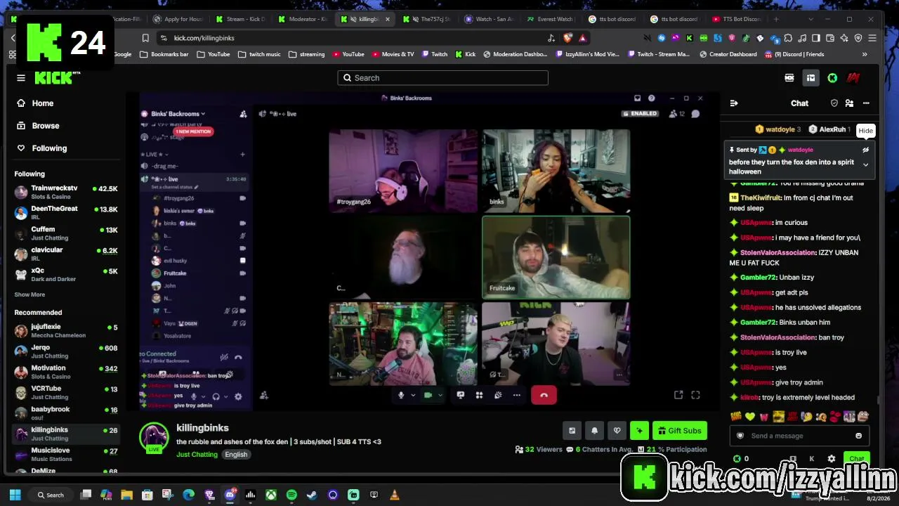Open Brave Shields icon in address bar
The width and height of the screenshot is (899, 506).
pos(567,38)
